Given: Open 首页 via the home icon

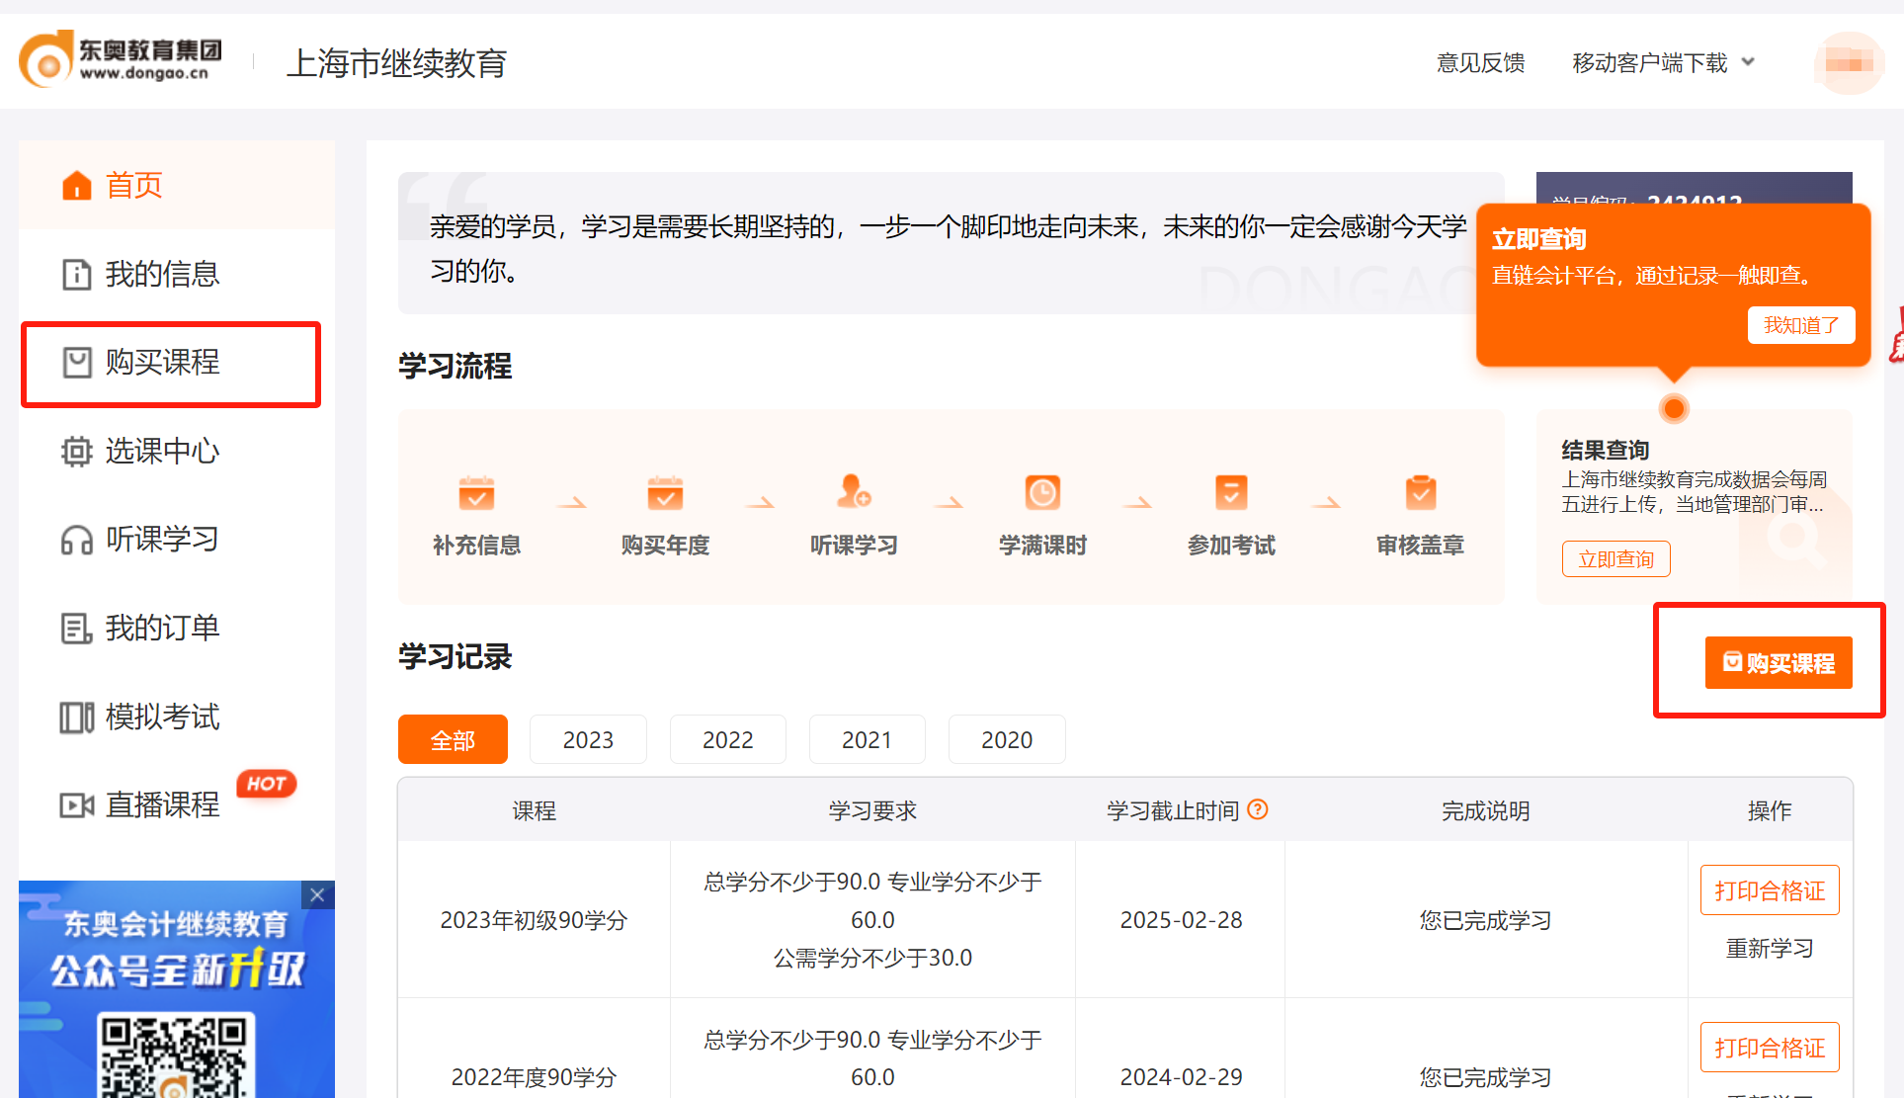Looking at the screenshot, I should point(77,185).
